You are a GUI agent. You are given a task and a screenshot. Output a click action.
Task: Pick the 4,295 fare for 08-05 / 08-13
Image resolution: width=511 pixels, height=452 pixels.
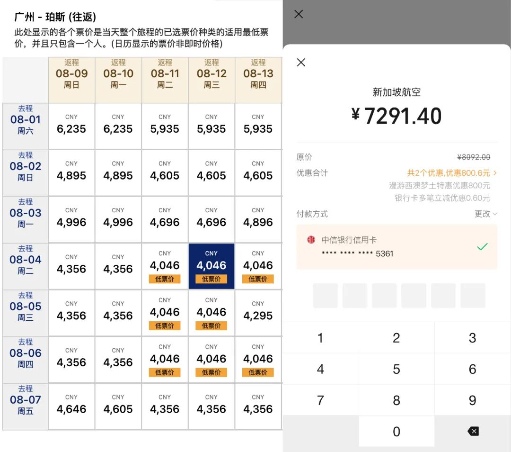pos(258,313)
